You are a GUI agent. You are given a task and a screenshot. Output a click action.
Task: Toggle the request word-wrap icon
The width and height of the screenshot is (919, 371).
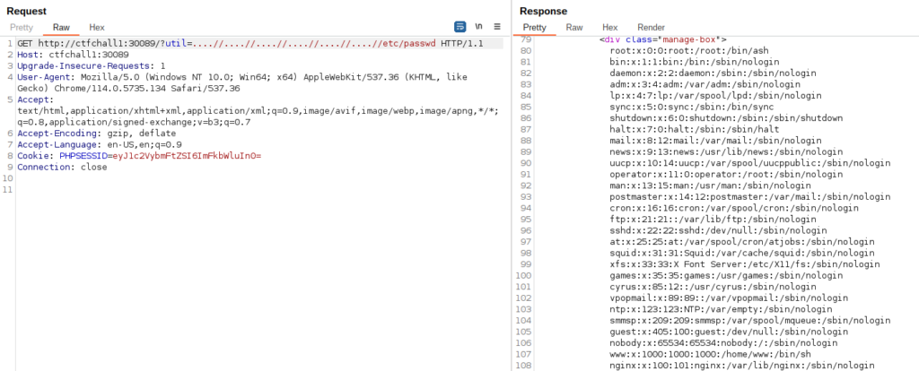point(460,27)
